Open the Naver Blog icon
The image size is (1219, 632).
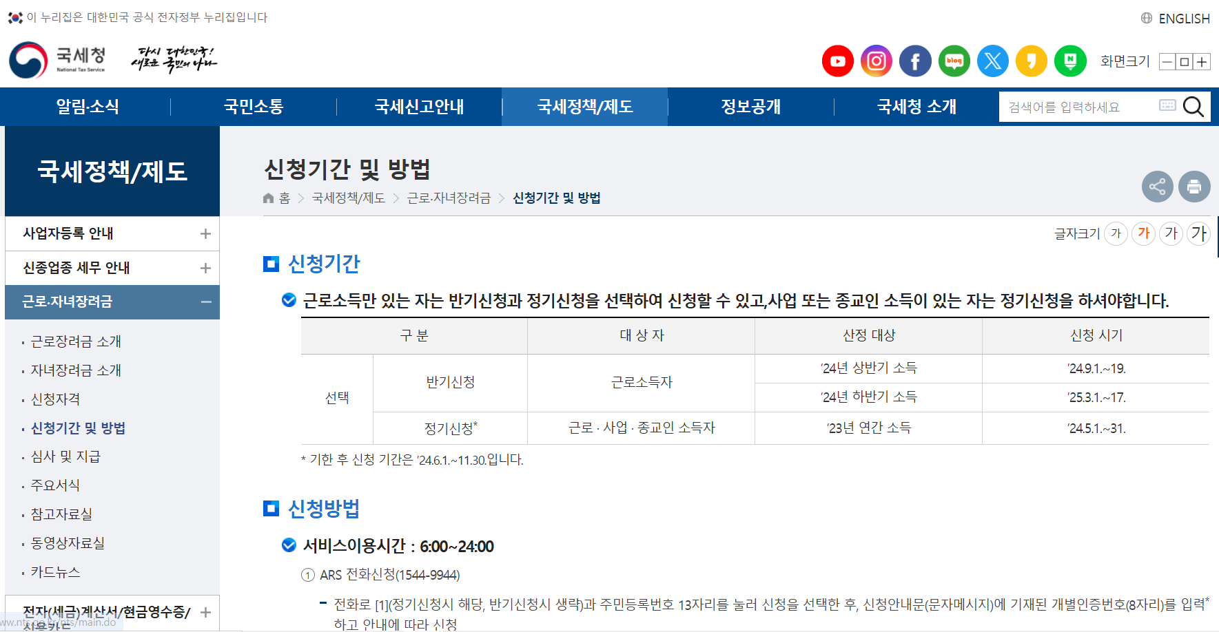click(954, 61)
